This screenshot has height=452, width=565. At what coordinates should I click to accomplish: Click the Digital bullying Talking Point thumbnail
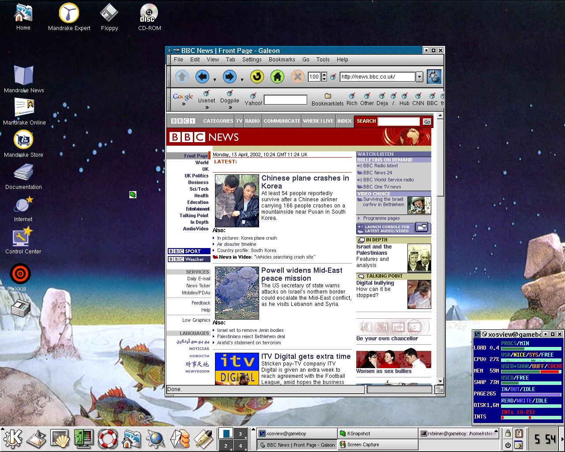[x=419, y=294]
